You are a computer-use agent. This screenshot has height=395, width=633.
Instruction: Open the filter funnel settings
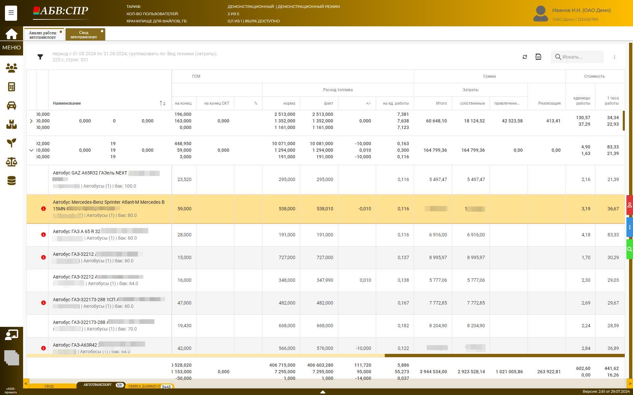point(40,57)
